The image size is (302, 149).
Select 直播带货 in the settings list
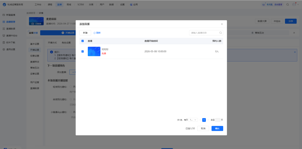pyautogui.click(x=35, y=62)
